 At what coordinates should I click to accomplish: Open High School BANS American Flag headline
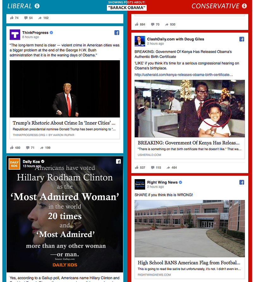pyautogui.click(x=189, y=263)
